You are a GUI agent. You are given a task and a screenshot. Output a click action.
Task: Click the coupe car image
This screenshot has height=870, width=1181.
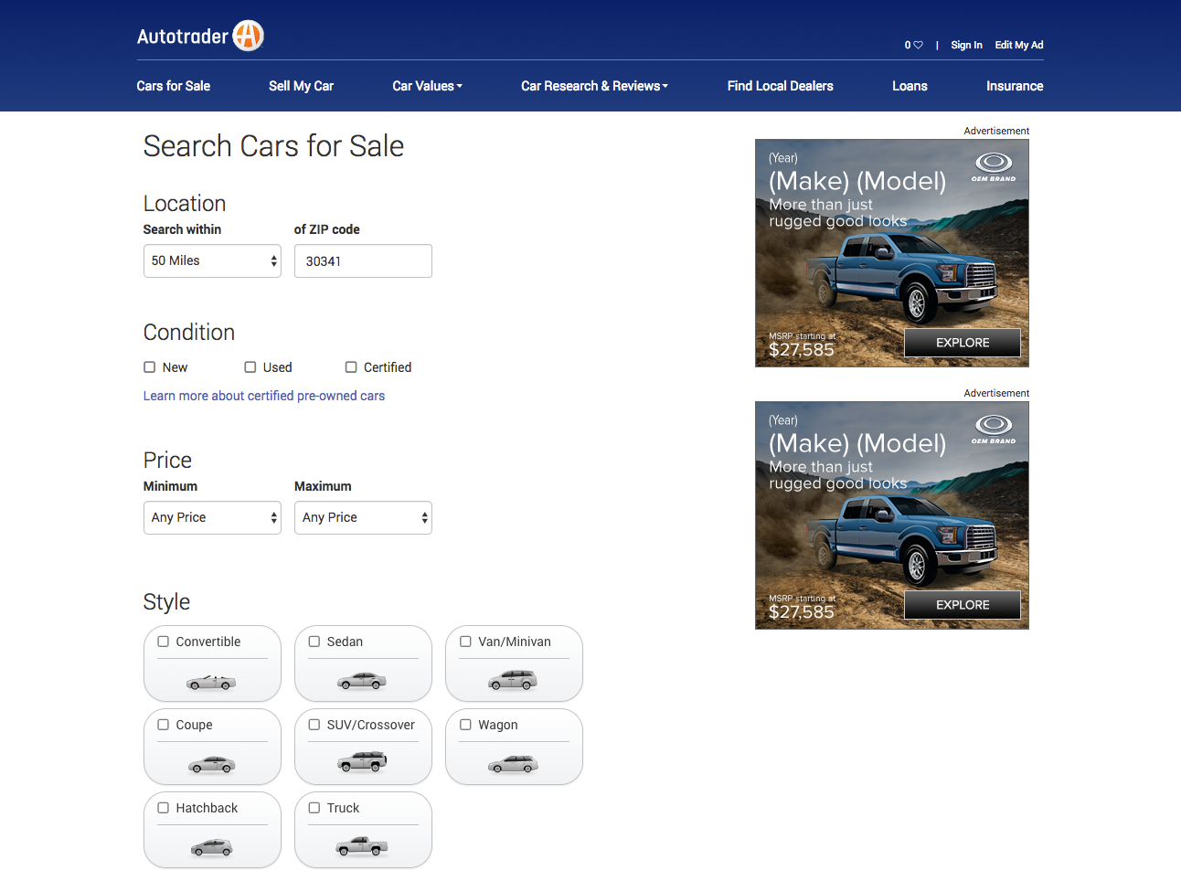tap(211, 765)
